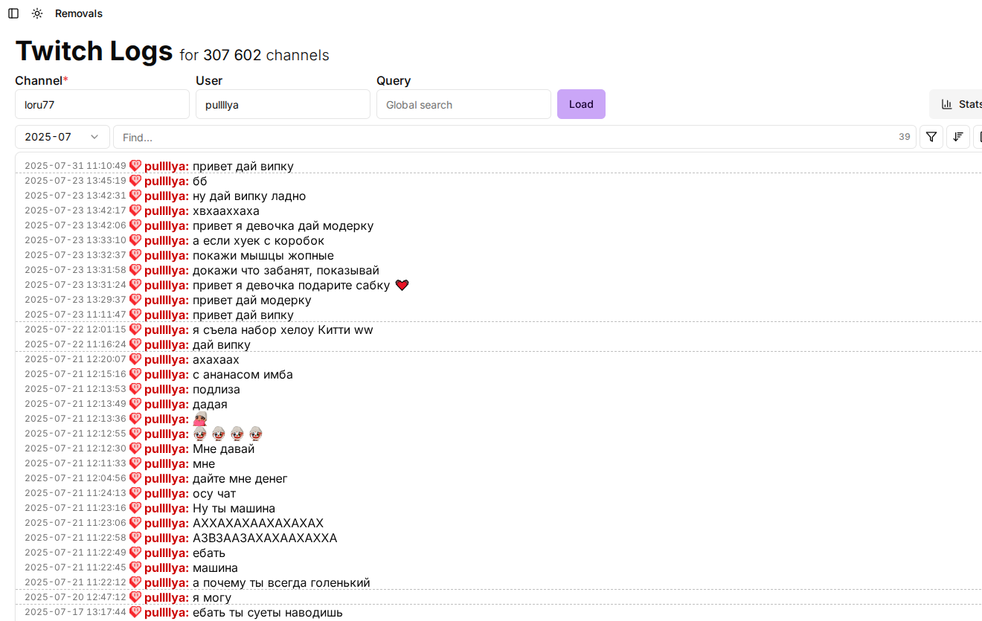Click message "а почему ты всегда голенький"

click(x=281, y=582)
